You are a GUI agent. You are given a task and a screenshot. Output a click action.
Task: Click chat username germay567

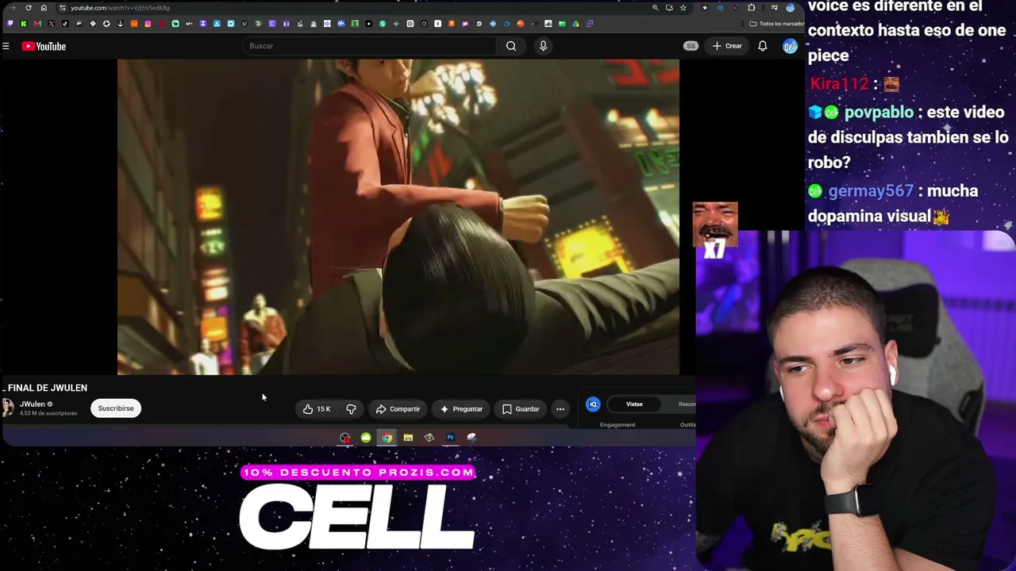[x=871, y=191]
